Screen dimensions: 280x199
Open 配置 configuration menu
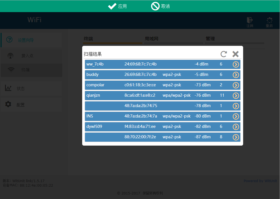tap(32, 105)
